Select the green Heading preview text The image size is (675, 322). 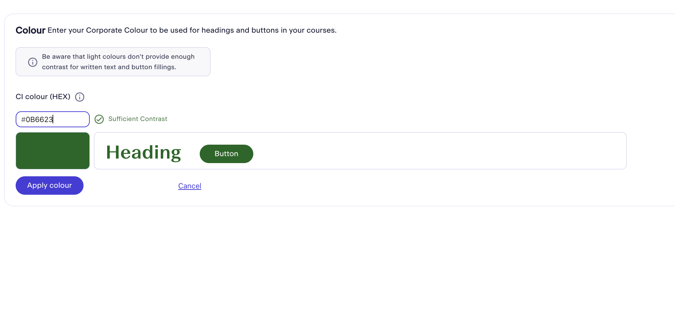pos(143,153)
